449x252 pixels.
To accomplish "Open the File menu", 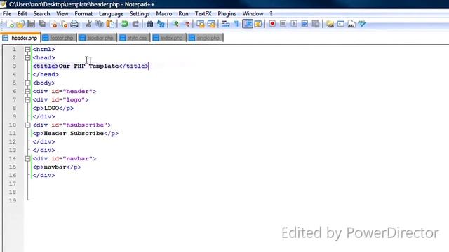I will (x=7, y=14).
